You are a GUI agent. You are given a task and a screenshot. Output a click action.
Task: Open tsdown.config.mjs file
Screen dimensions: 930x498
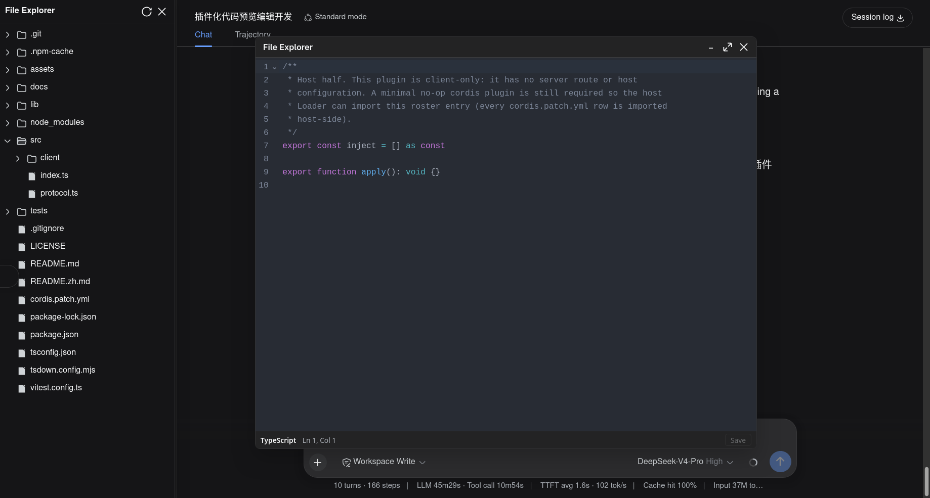point(63,370)
